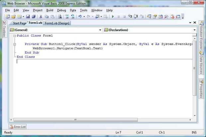This screenshot has height=137, width=206.
Task: Open the active files list dropdown arrow
Action: pos(190,23)
